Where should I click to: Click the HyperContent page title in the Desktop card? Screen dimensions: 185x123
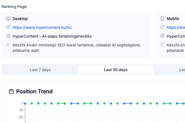click(52, 36)
